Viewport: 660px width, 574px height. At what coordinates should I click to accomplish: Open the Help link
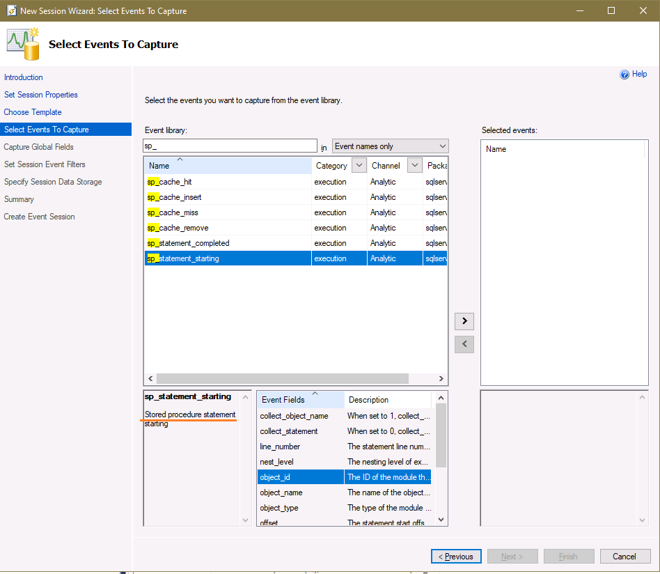point(639,74)
